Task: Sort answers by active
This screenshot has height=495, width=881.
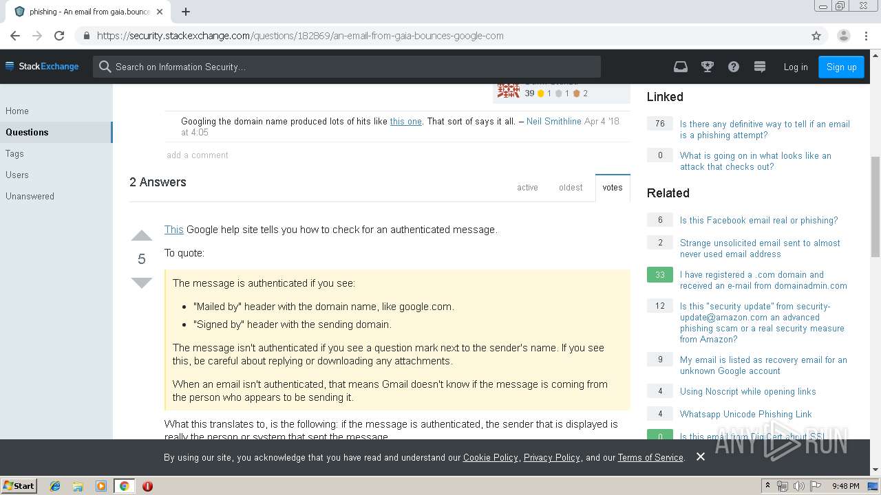Action: (x=527, y=187)
